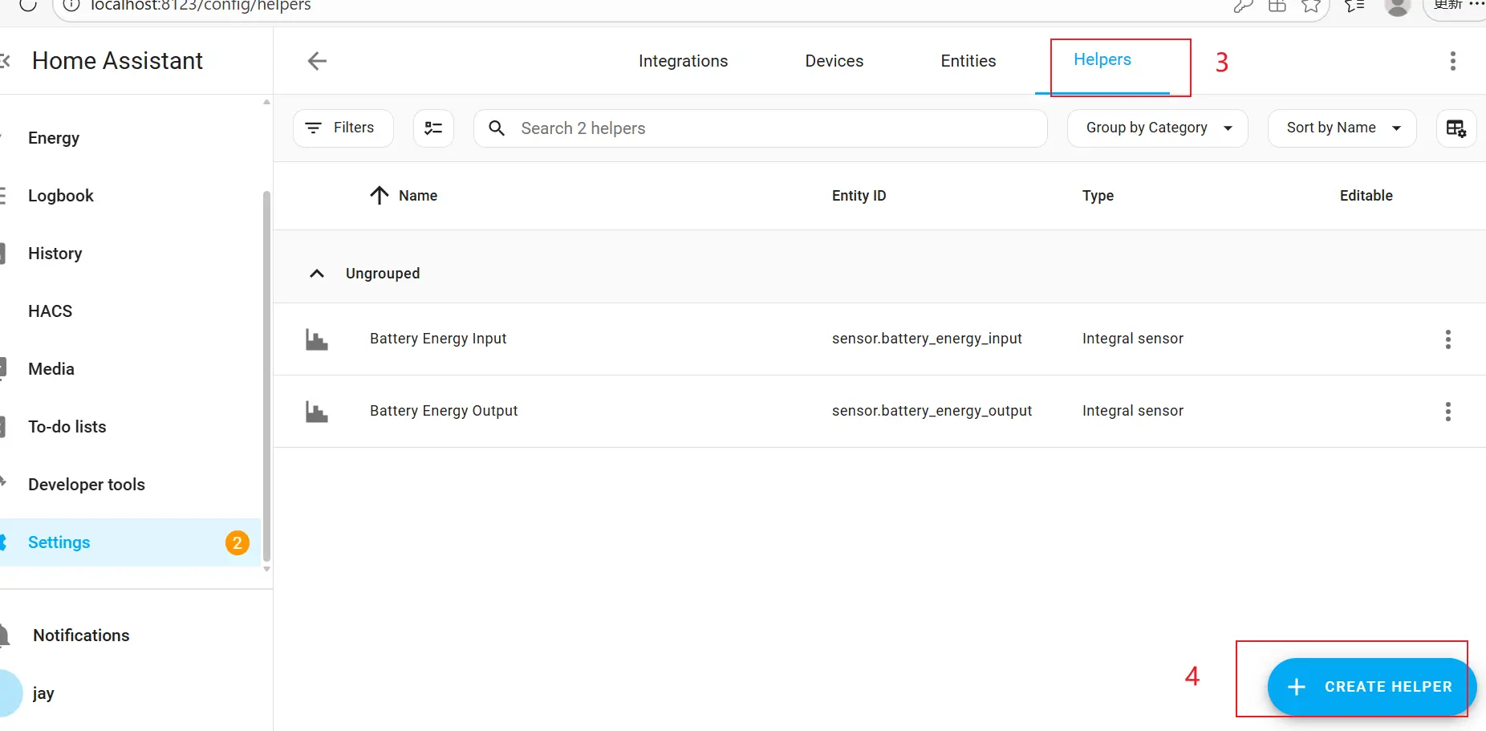
Task: Open Battery Energy Input options menu
Action: (x=1447, y=339)
